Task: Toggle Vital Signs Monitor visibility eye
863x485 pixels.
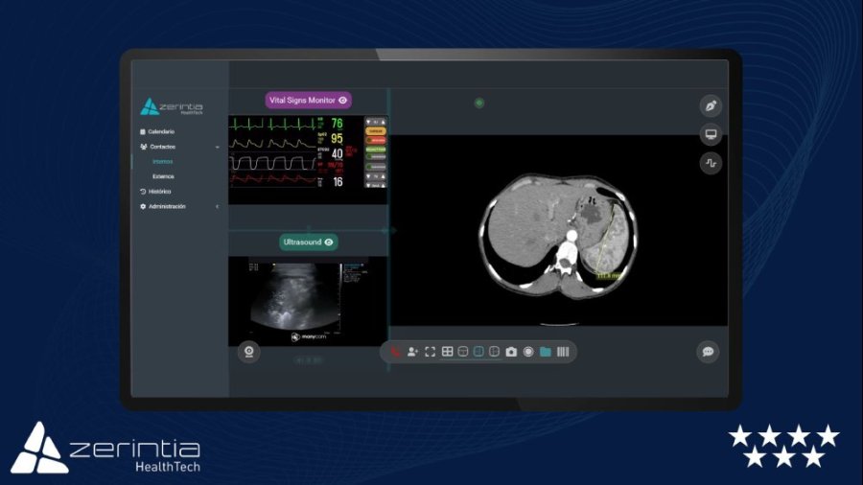Action: click(342, 100)
